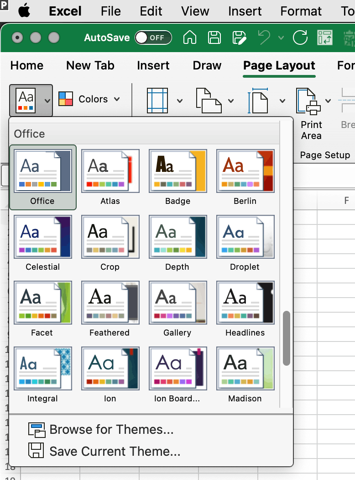Click the Save As icon with pencil
The width and height of the screenshot is (355, 480).
(239, 37)
